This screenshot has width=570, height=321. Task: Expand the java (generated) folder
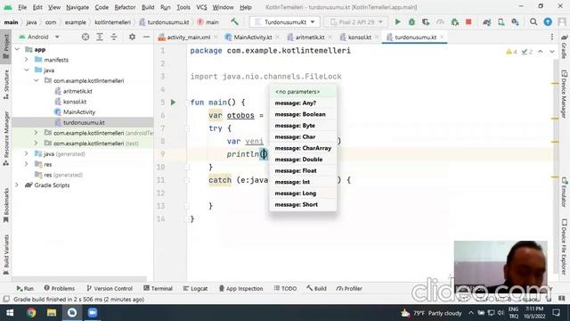tap(27, 154)
